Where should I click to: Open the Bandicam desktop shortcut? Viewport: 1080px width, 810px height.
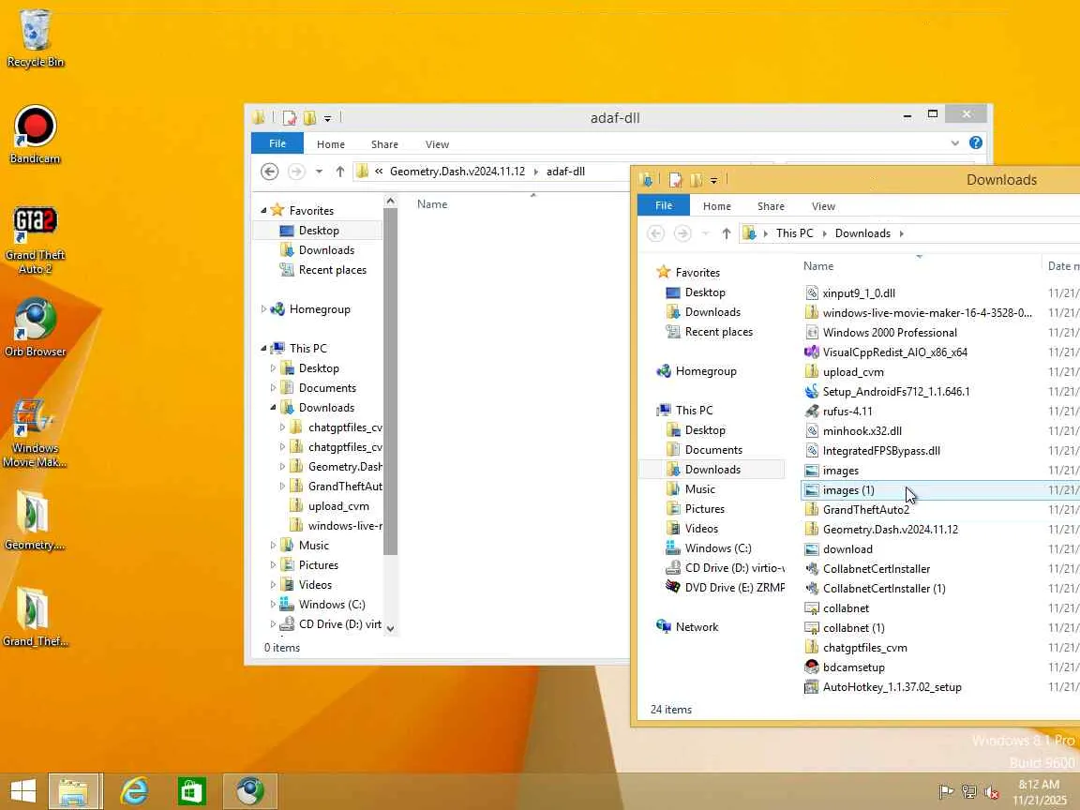pyautogui.click(x=35, y=134)
